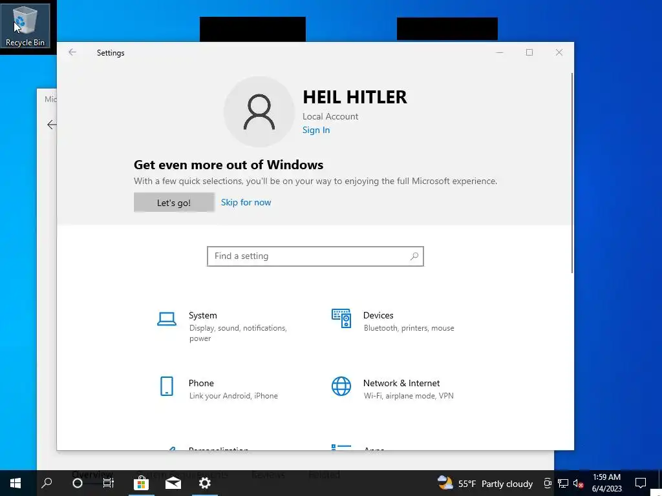
Task: Open Mail app from taskbar
Action: [x=173, y=483]
